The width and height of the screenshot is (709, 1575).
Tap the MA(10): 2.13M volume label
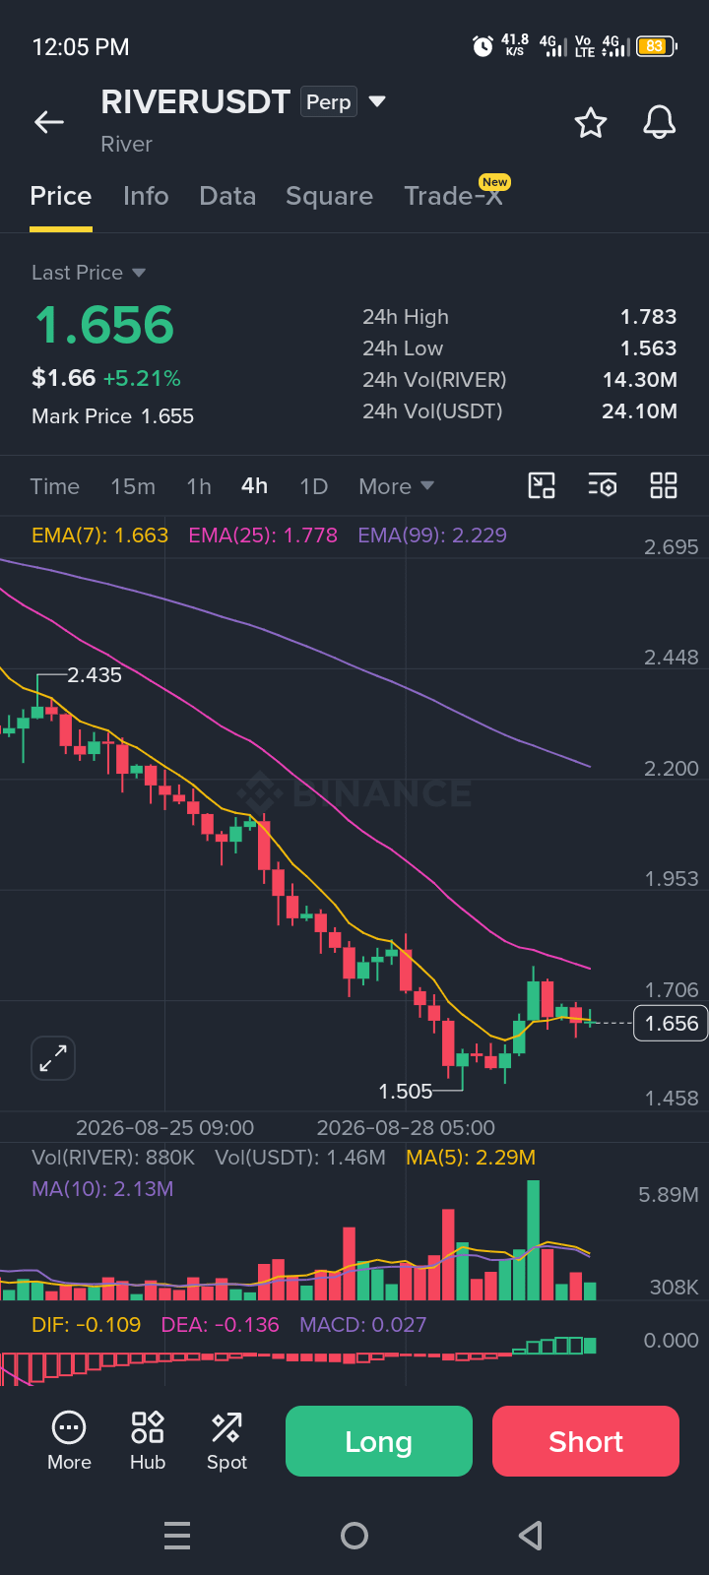coord(102,1189)
